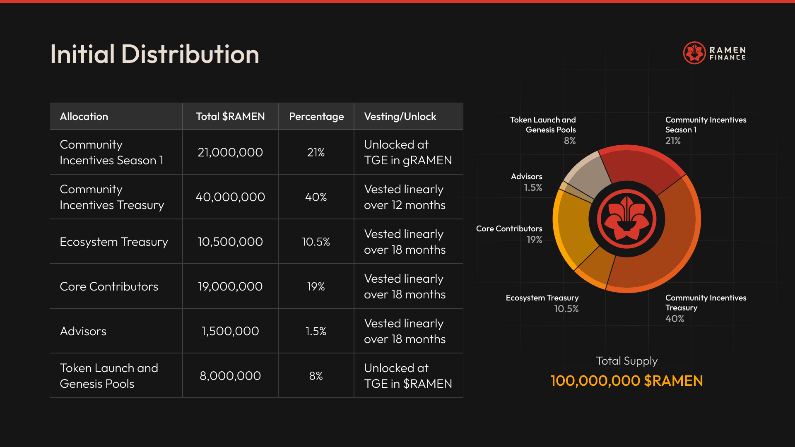Click the Unlocked at TGE in gRAMEN cell
The width and height of the screenshot is (795, 447).
click(408, 152)
